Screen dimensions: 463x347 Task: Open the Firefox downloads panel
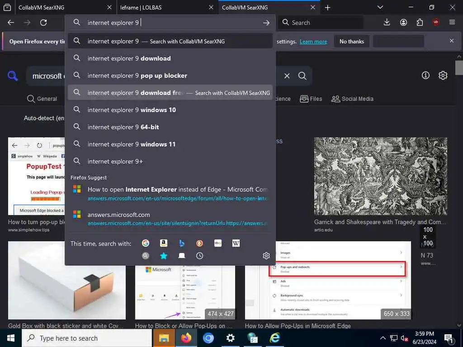click(387, 23)
